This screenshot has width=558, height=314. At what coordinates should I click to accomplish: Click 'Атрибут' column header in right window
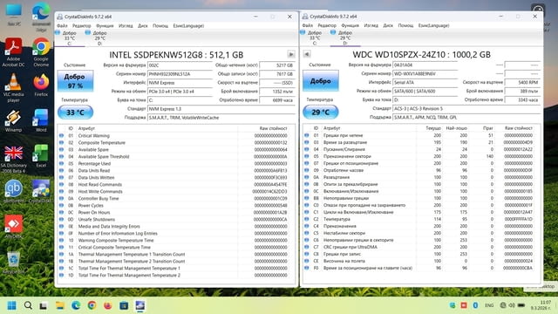coord(331,128)
